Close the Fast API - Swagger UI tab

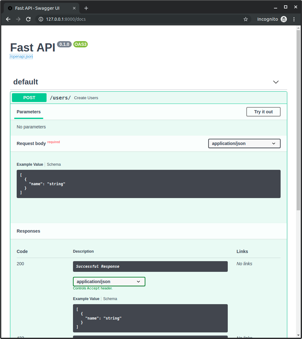74,8
